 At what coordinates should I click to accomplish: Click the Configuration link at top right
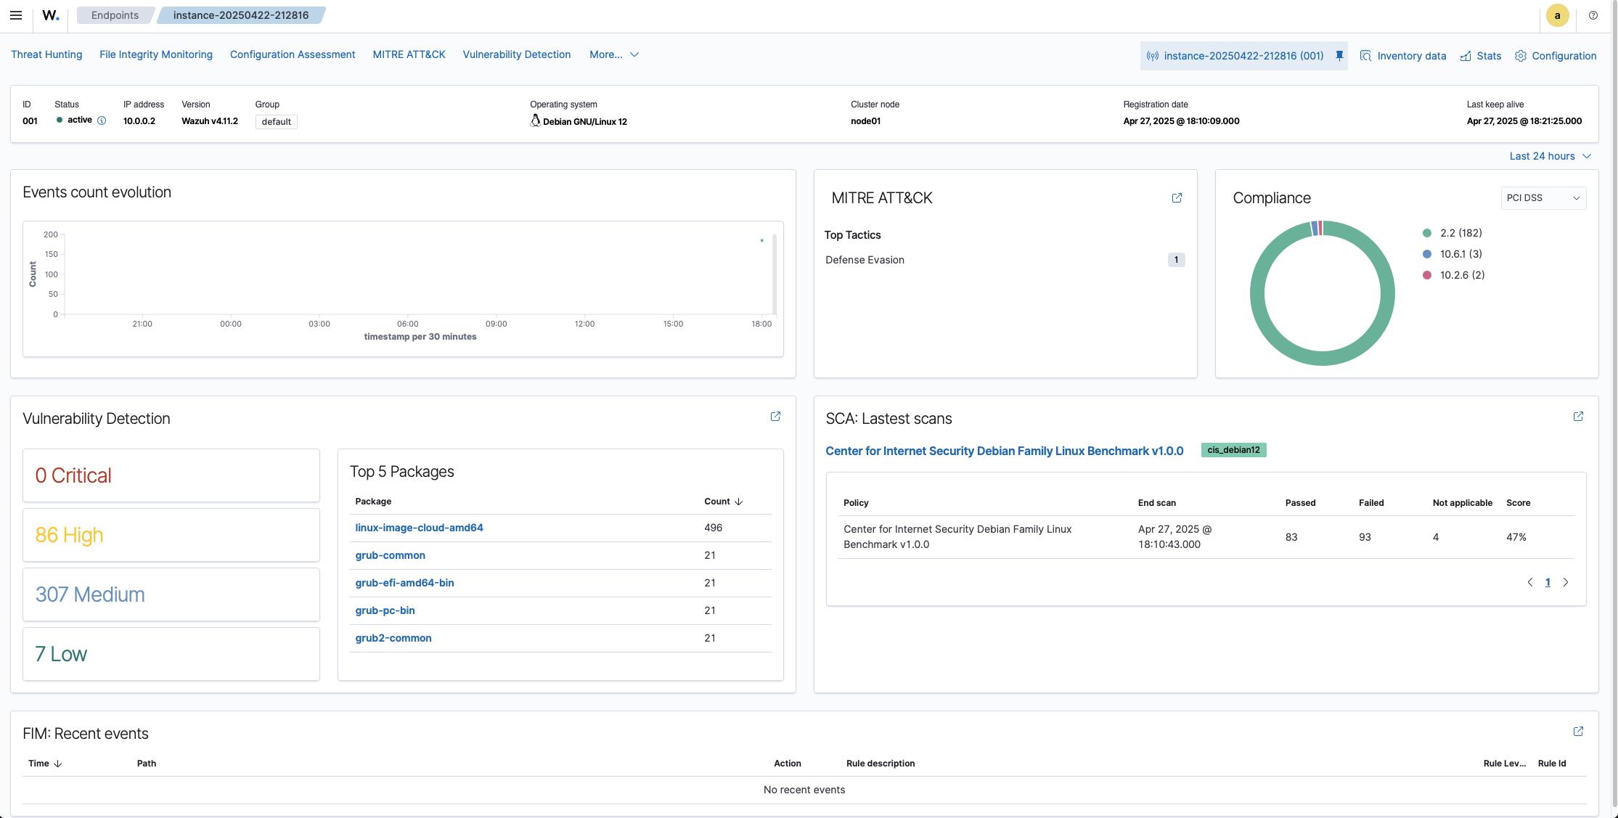click(1564, 56)
